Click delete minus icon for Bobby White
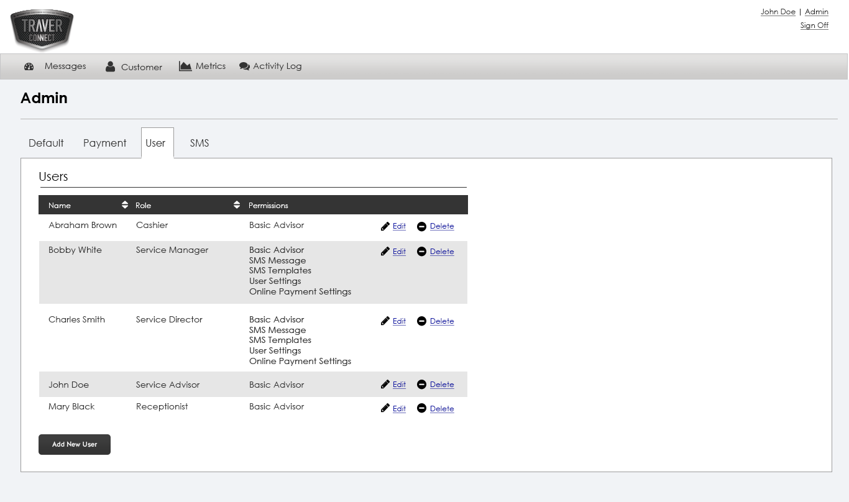The width and height of the screenshot is (849, 502). pos(421,252)
